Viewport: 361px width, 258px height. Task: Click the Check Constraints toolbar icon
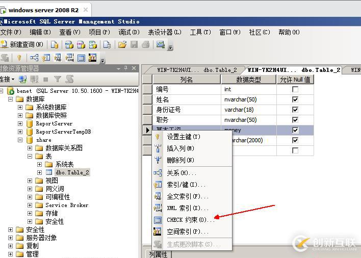[x=81, y=58]
